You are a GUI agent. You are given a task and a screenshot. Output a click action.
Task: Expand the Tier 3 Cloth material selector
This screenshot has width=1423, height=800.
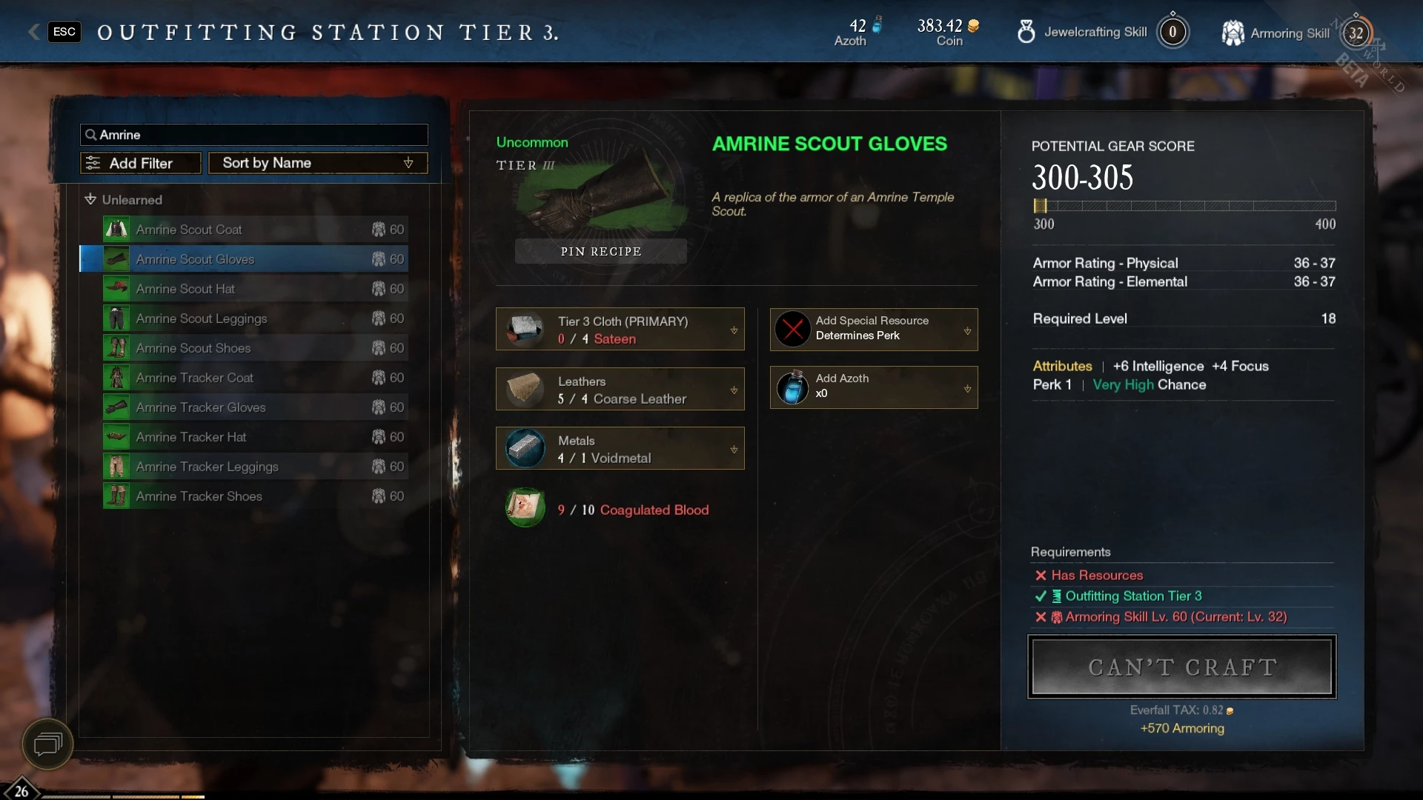point(620,329)
